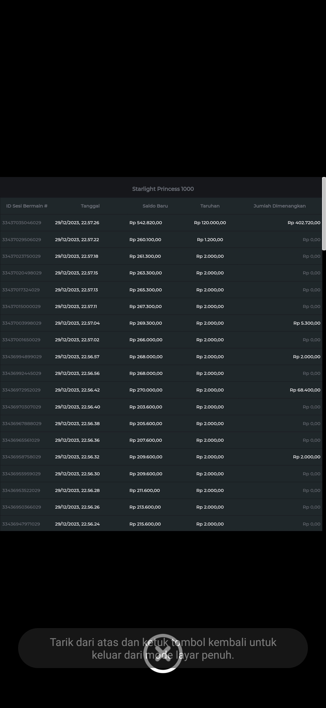This screenshot has width=326, height=708.
Task: Click the Rp 68.400,00 winning amount
Action: (x=305, y=390)
